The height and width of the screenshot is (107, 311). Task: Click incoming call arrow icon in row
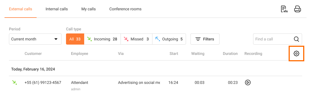click(x=14, y=82)
